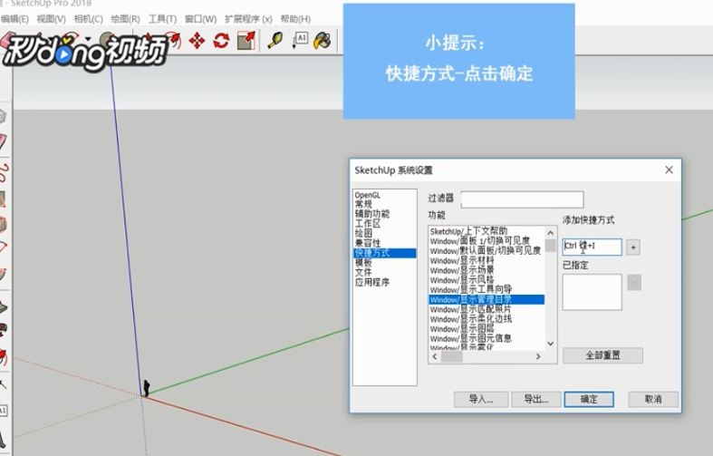This screenshot has height=456, width=713.
Task: Select the Scale tool in toolbar
Action: tap(246, 41)
